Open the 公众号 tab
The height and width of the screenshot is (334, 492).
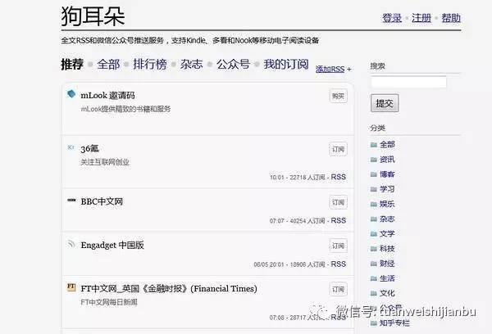[x=233, y=64]
